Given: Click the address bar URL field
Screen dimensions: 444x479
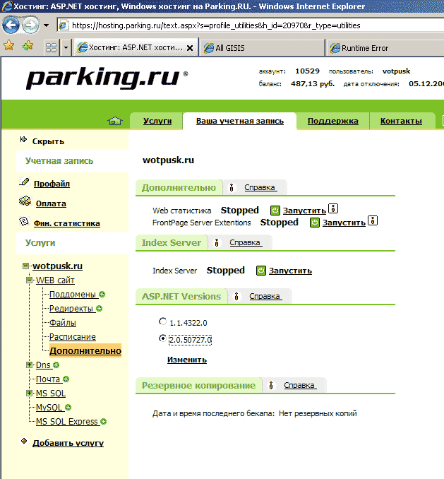Looking at the screenshot, I should 250,25.
